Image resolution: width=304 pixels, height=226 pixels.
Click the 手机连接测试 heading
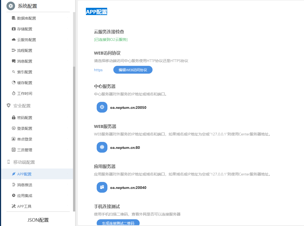coord(107,206)
